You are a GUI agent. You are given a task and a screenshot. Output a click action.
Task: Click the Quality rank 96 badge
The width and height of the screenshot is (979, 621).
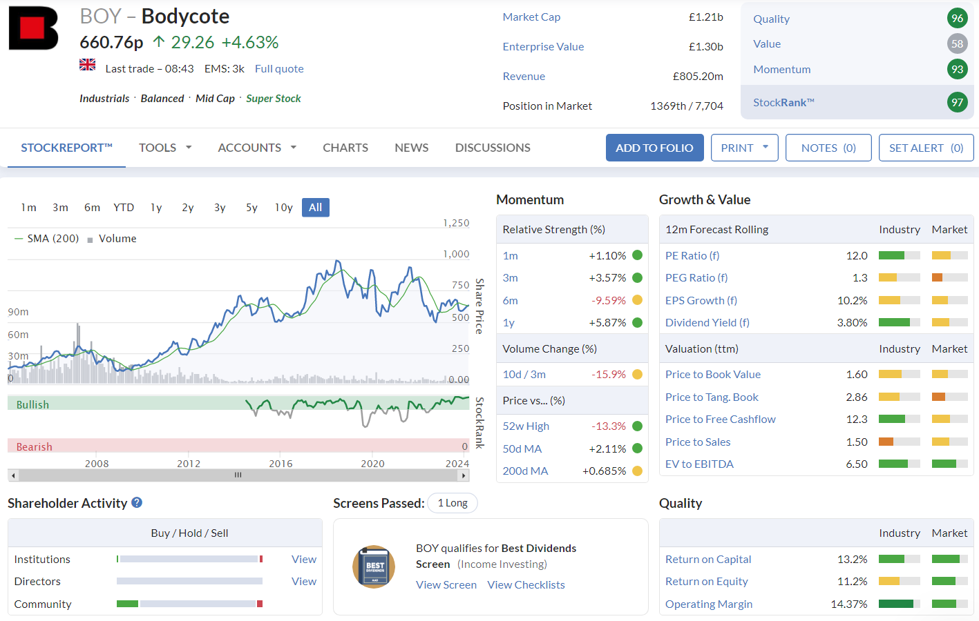pyautogui.click(x=957, y=19)
